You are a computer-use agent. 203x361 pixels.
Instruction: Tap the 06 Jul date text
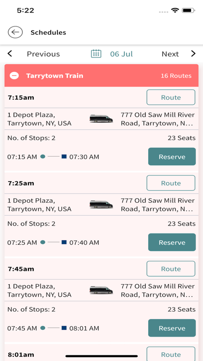[x=121, y=54]
